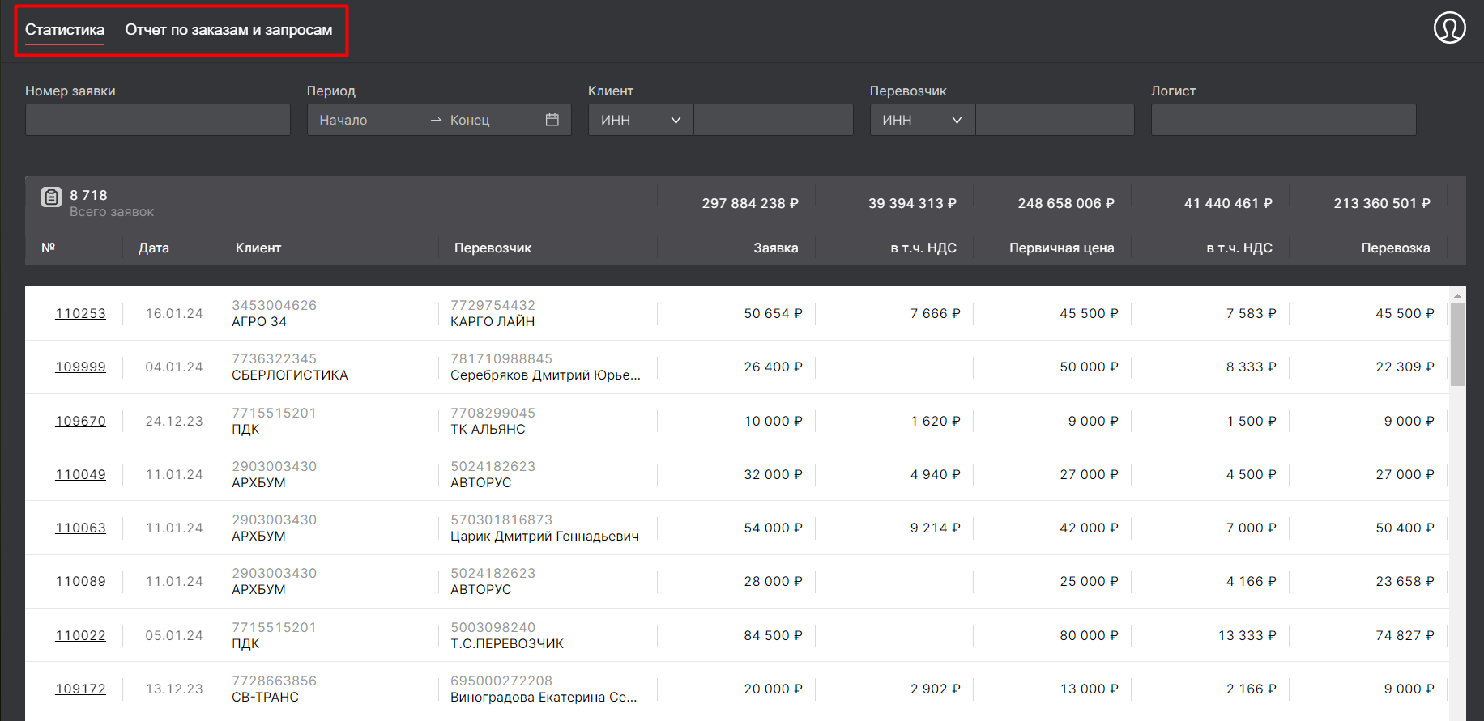Click date 04.01.24
1484x721 pixels.
[174, 367]
